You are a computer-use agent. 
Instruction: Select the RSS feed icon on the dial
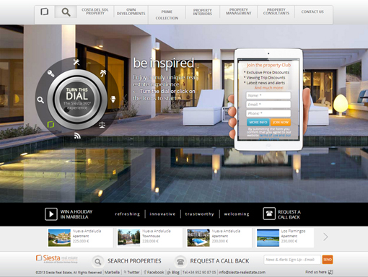(x=77, y=136)
